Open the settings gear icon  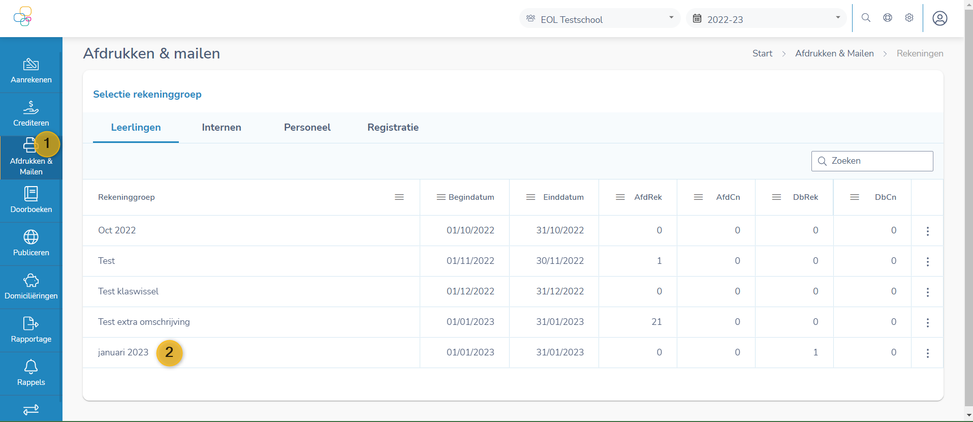click(909, 18)
